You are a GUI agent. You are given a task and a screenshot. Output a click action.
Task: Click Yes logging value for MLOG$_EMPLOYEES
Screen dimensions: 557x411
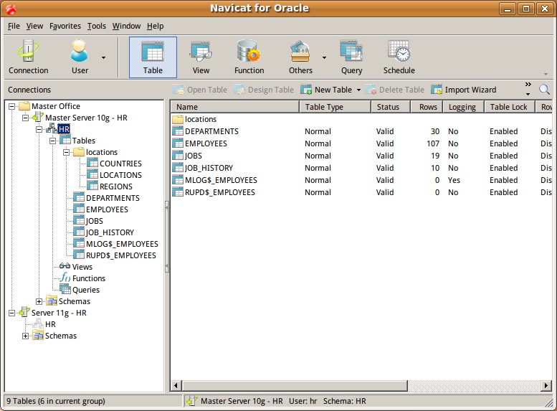[x=454, y=180]
